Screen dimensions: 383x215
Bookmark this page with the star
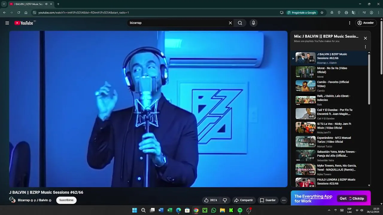click(x=322, y=13)
